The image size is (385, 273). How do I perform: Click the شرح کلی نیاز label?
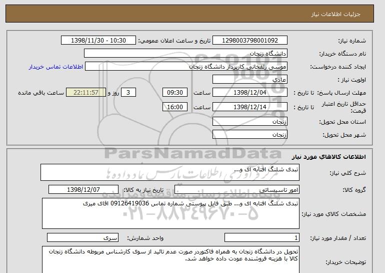[347, 173]
